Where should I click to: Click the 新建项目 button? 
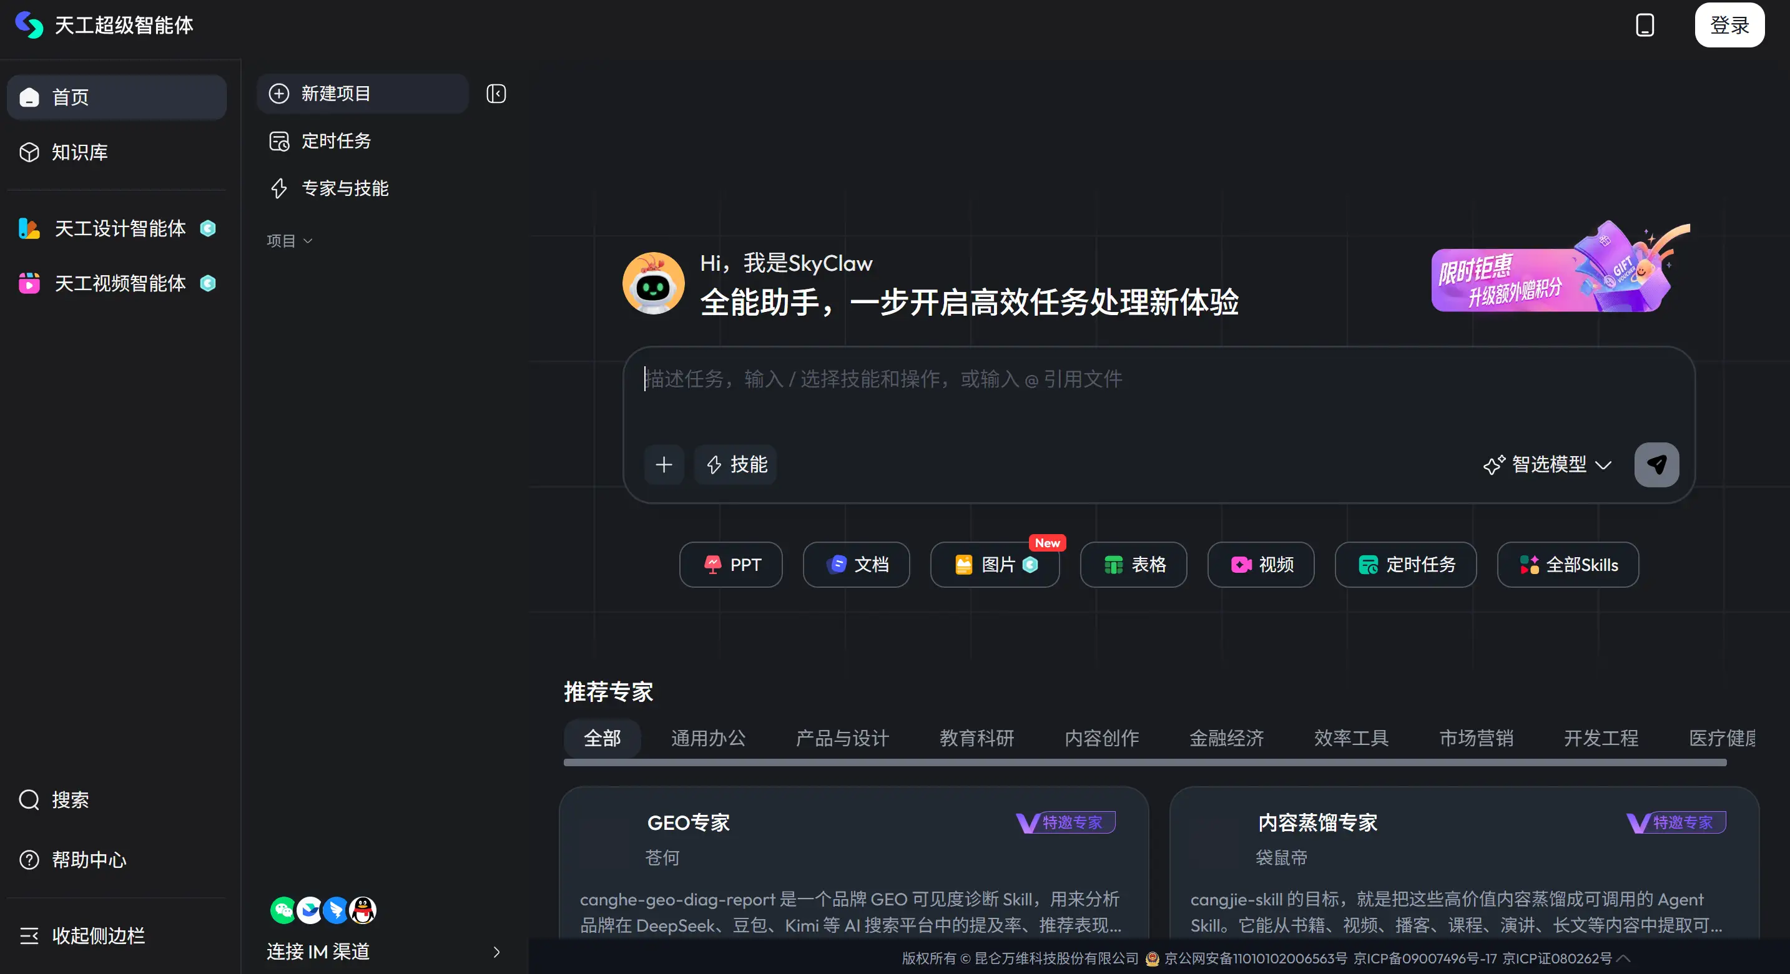[x=362, y=94]
